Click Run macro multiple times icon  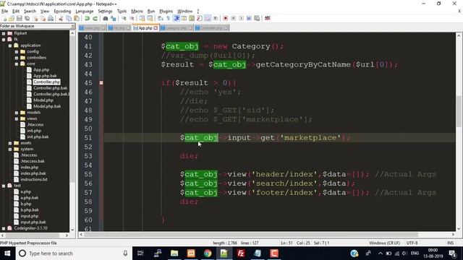pos(249,18)
